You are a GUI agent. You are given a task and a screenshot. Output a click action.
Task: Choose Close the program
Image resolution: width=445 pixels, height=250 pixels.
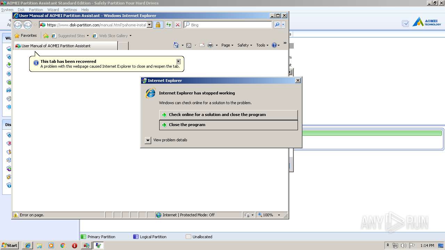(228, 125)
